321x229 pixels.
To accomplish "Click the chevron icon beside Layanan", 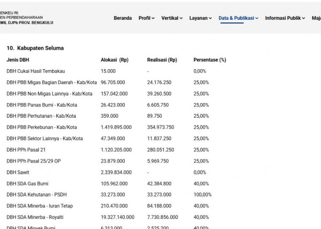I will pos(210,18).
